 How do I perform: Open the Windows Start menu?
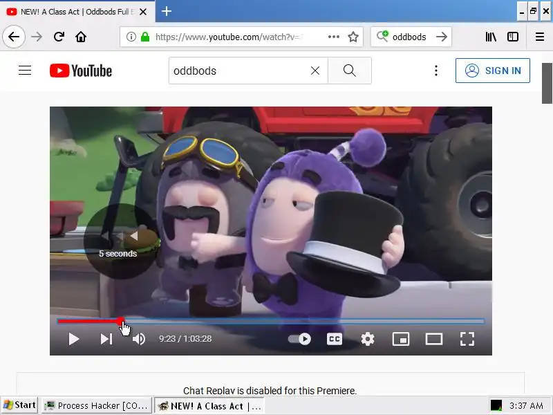pyautogui.click(x=19, y=405)
